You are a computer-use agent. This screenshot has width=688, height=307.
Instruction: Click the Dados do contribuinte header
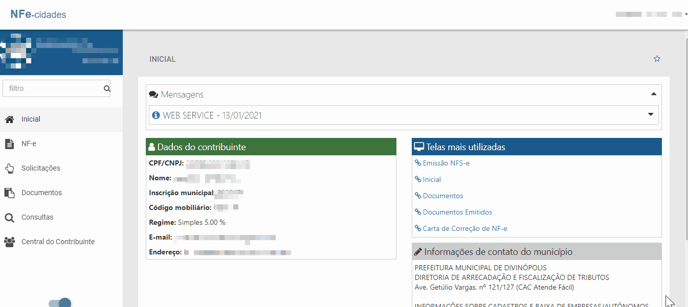tap(271, 147)
